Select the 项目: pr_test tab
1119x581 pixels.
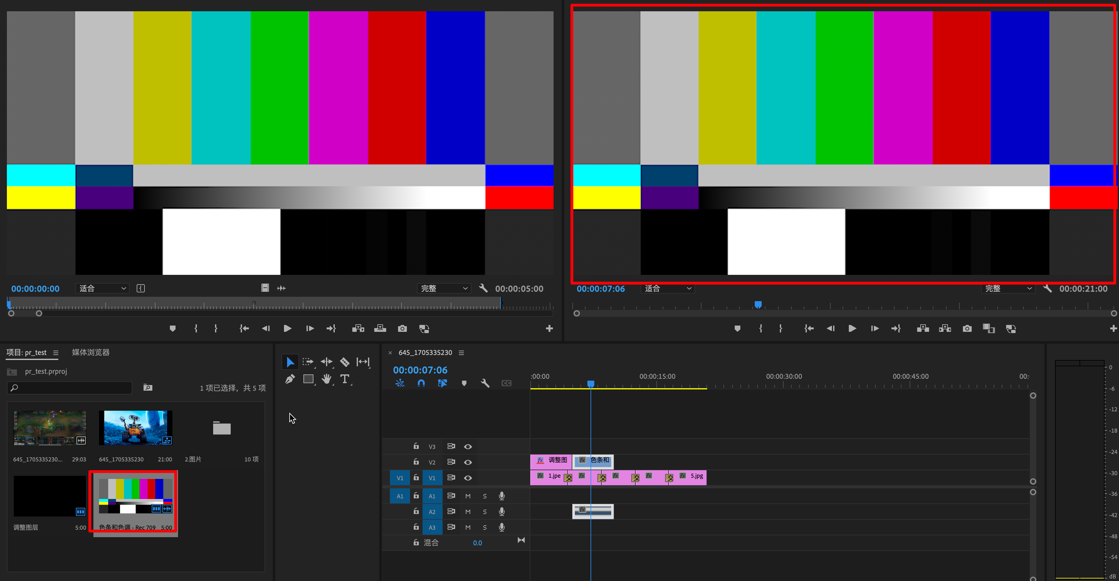[x=27, y=352]
